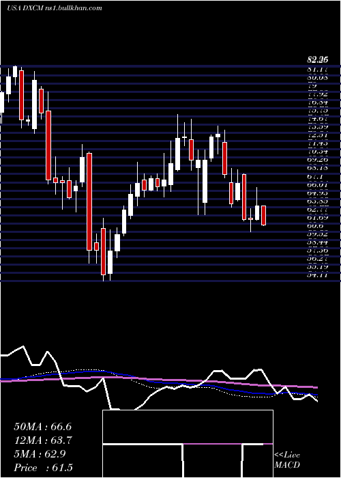Click the 67.1 price axis label
The height and width of the screenshot is (478, 341).
click(x=315, y=176)
